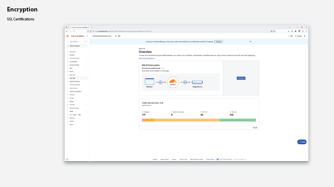Open the browser hamburger menu
The image size is (334, 187).
click(306, 31)
